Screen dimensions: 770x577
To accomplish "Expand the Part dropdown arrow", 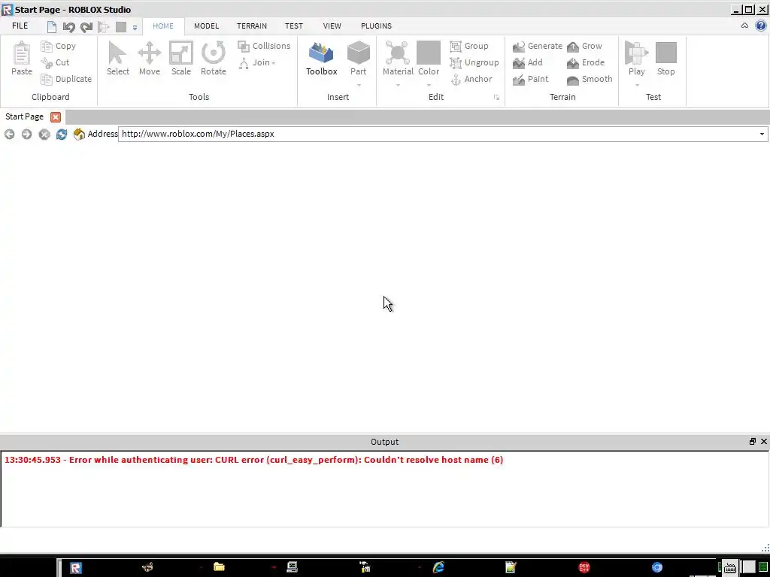I will click(x=359, y=86).
